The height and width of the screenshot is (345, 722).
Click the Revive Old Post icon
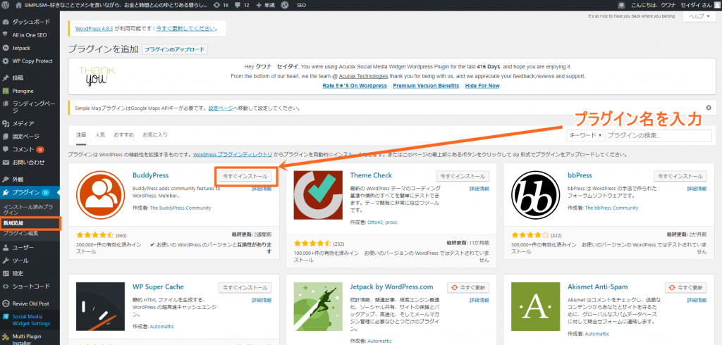click(6, 303)
